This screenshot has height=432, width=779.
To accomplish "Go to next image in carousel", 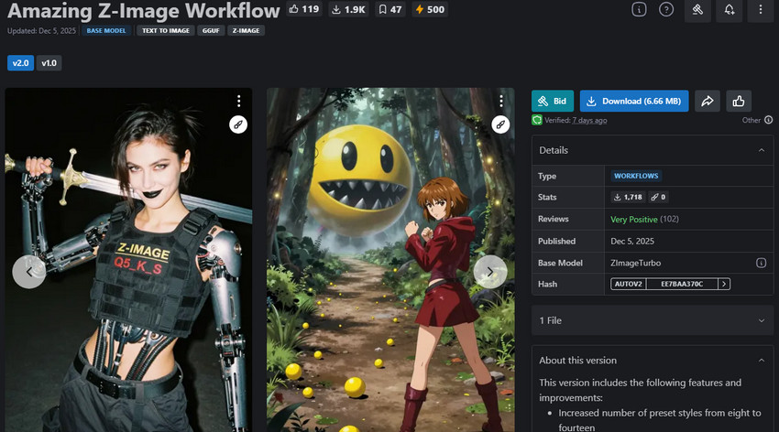I will (x=489, y=271).
